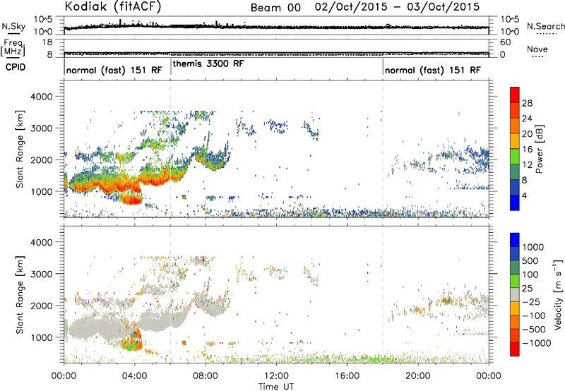Image resolution: width=565 pixels, height=391 pixels.
Task: Click the "60" tick label on the Nave axis
Action: pos(505,42)
